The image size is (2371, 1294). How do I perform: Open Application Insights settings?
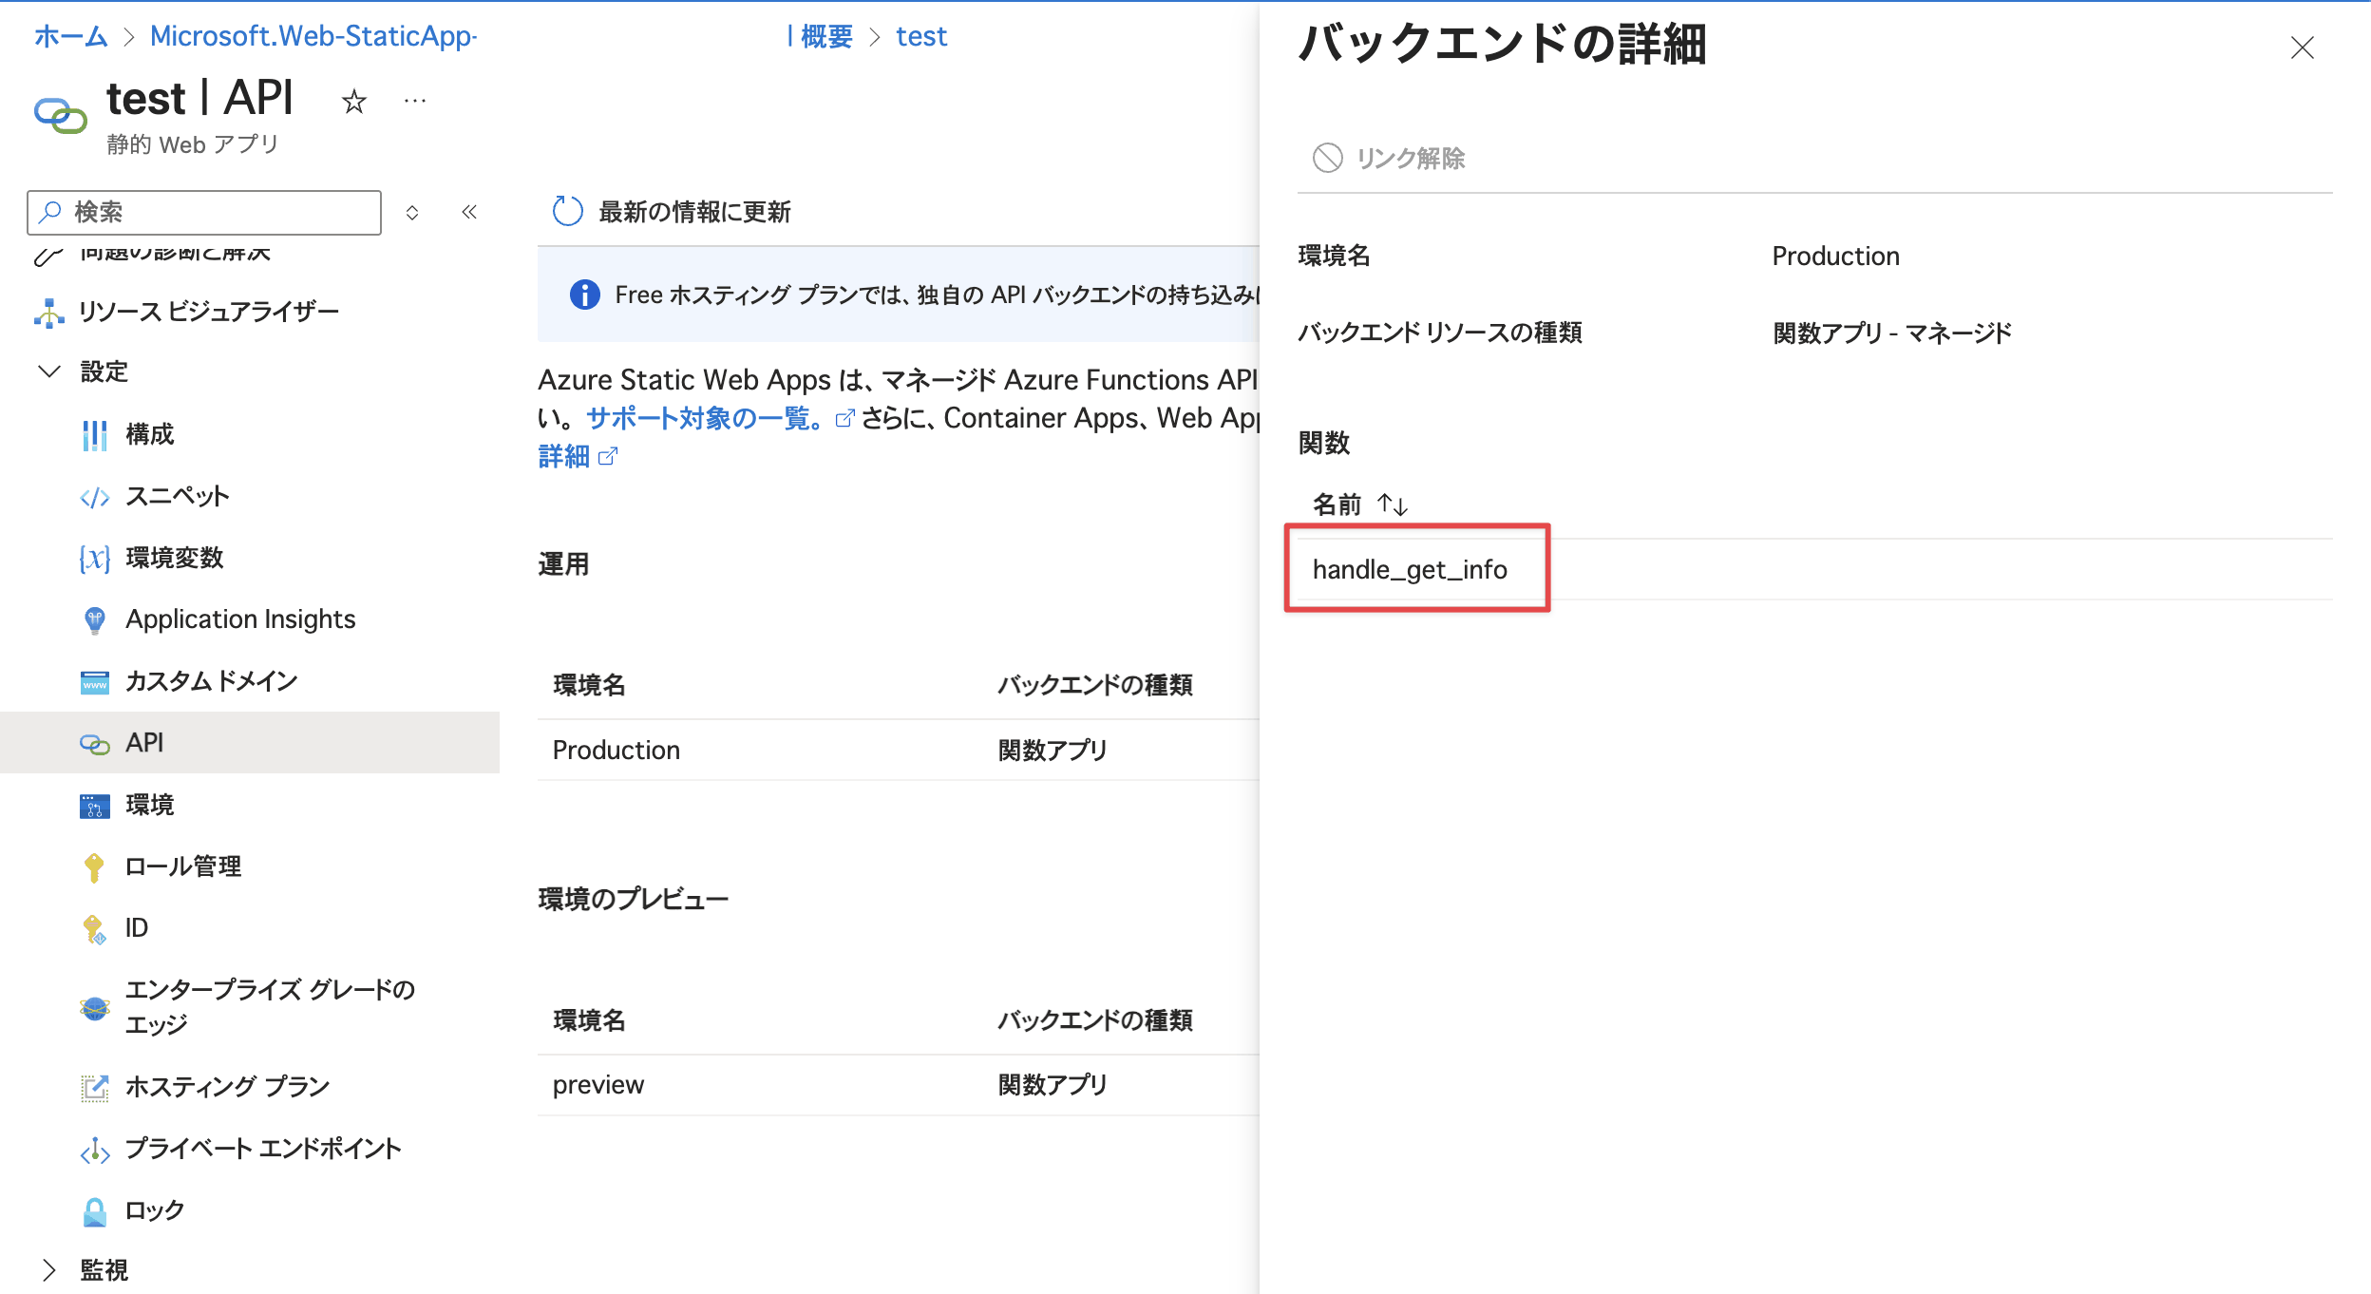(239, 618)
